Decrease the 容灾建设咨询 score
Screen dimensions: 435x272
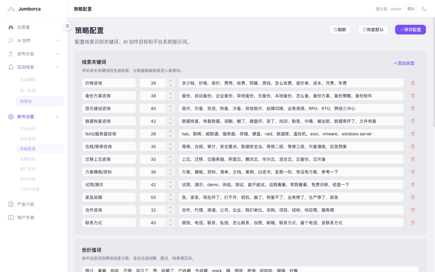170,111
